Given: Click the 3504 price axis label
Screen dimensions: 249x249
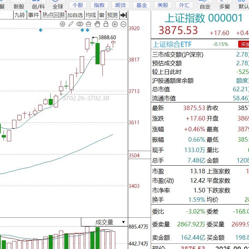Looking at the screenshot, I should [134, 156].
